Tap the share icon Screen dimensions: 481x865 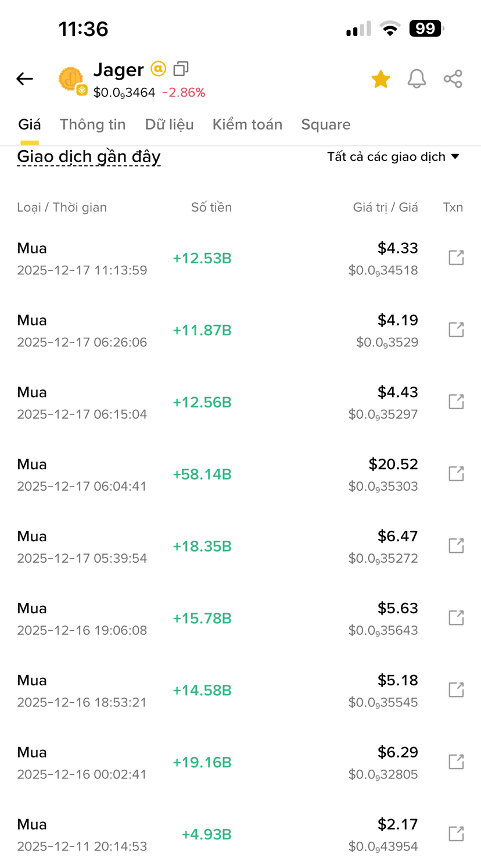[x=453, y=78]
